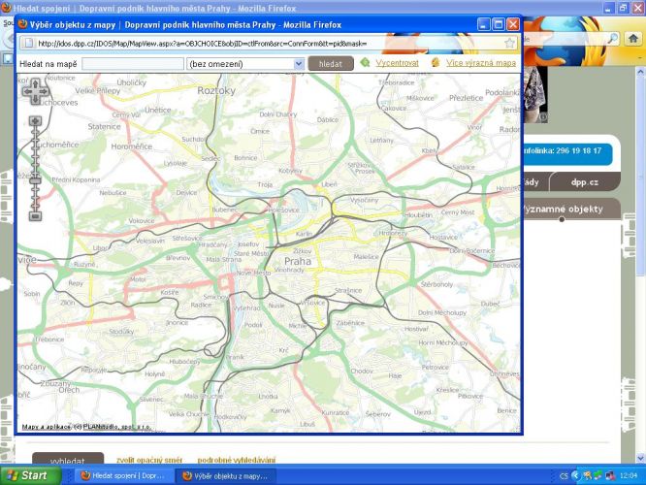This screenshot has width=646, height=485.
Task: Click the CS language indicator in tray
Action: pyautogui.click(x=564, y=476)
